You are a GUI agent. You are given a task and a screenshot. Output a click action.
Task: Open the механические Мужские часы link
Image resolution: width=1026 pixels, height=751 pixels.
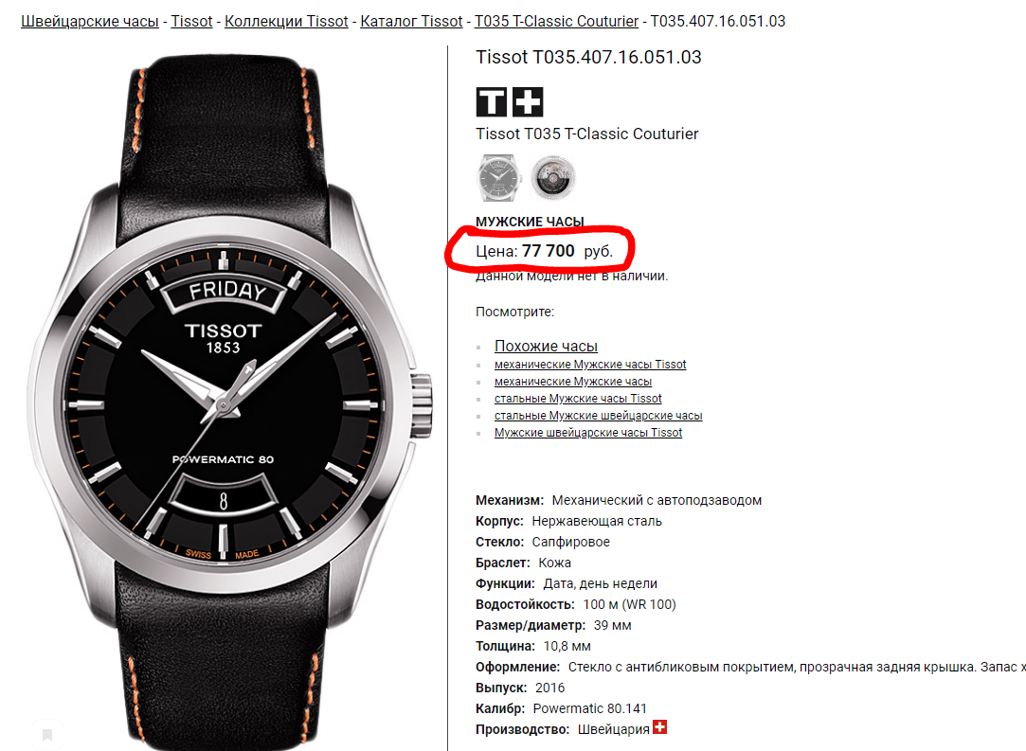point(573,382)
